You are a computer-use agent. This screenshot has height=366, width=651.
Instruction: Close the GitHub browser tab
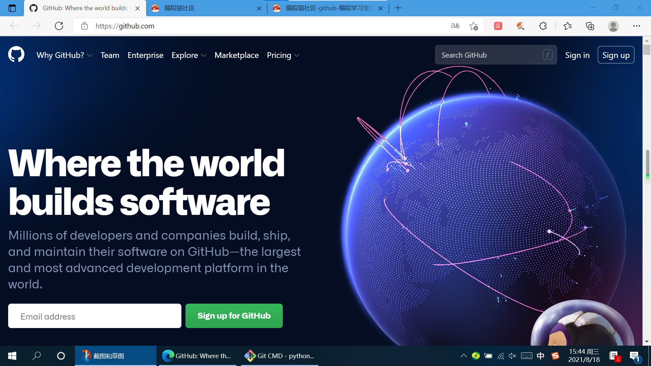click(x=138, y=8)
